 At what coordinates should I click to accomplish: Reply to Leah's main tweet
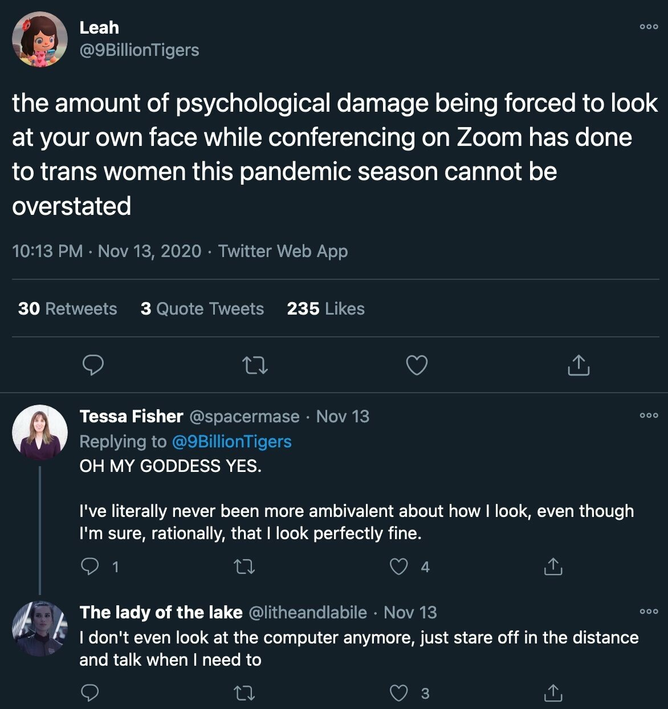(x=93, y=365)
